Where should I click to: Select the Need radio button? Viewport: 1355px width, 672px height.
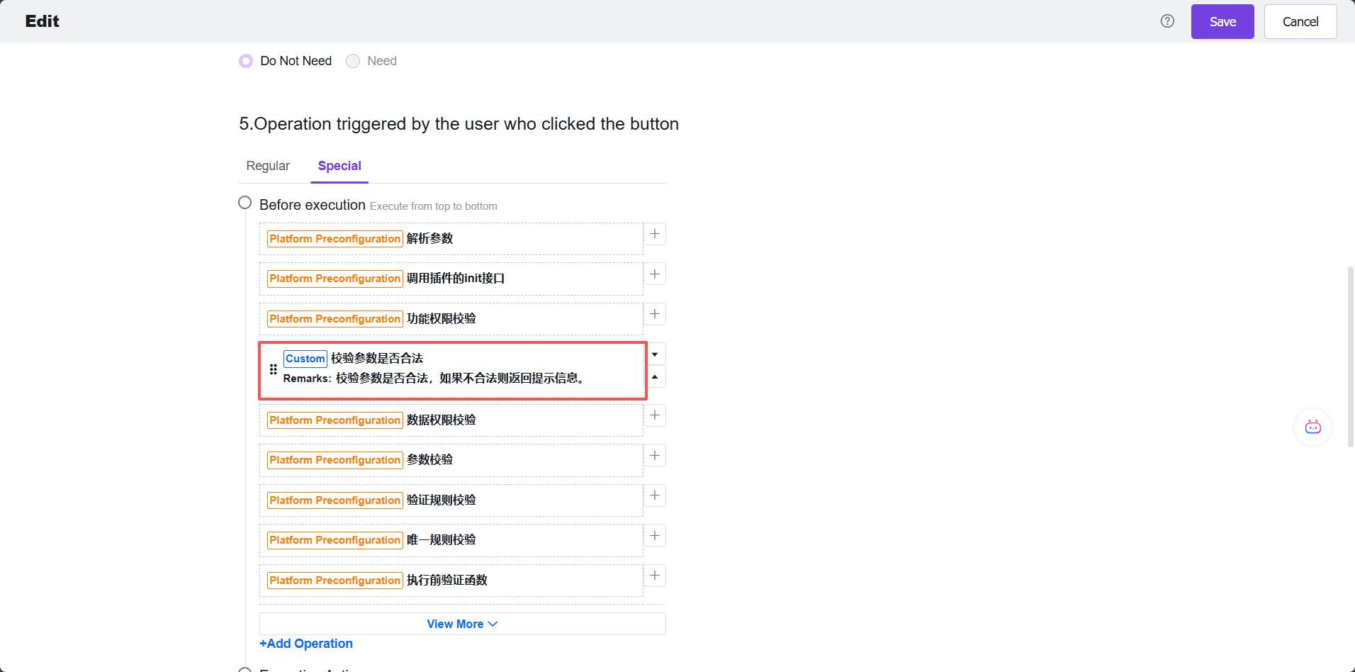pyautogui.click(x=352, y=61)
